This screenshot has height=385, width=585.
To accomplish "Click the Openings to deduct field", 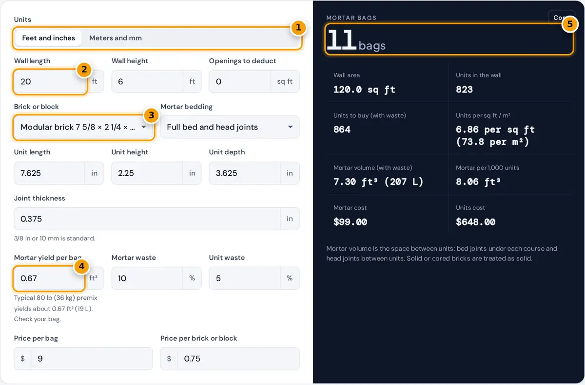I will pos(239,81).
